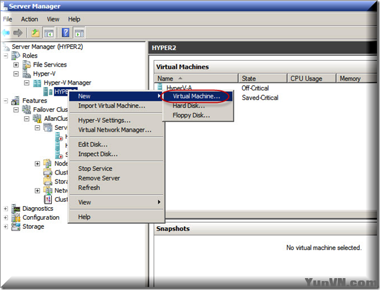Select the Saved-Critical state cell
The height and width of the screenshot is (290, 380).
260,98
